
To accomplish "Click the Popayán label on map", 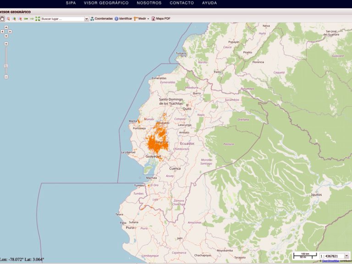I will pos(234,42).
